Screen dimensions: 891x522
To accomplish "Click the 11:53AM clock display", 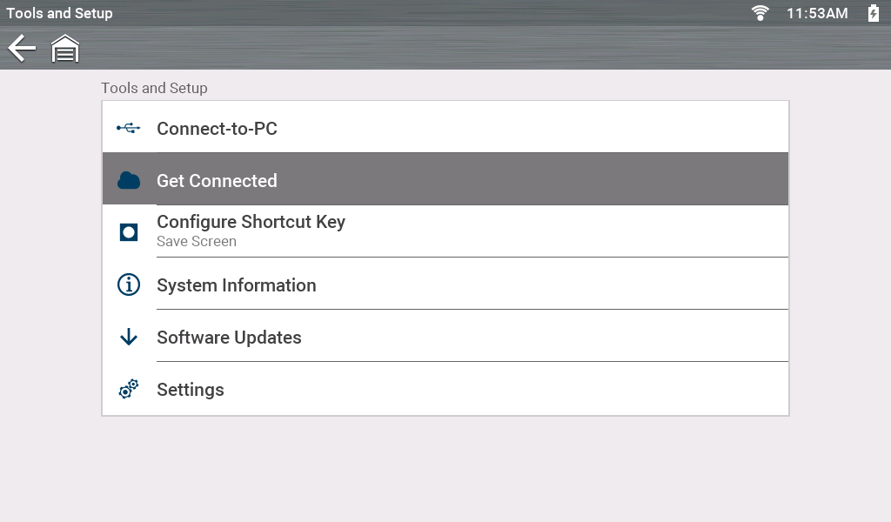I will (816, 13).
